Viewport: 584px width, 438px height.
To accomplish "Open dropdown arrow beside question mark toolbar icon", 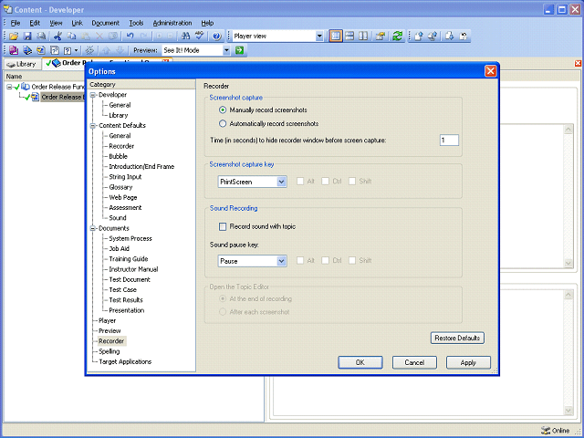I will point(76,50).
